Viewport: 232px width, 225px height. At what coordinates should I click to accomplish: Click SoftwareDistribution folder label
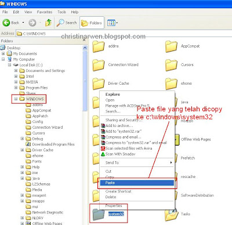[x=197, y=195]
